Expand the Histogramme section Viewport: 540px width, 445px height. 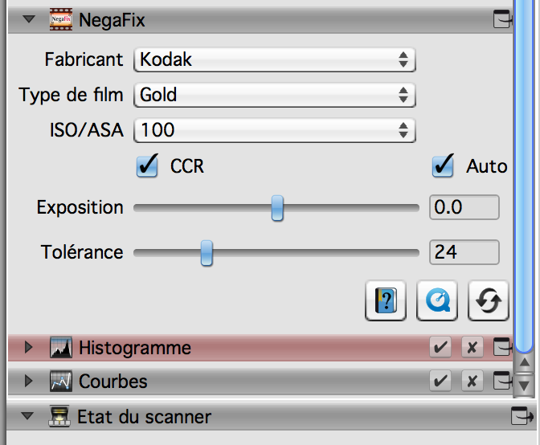coord(30,348)
